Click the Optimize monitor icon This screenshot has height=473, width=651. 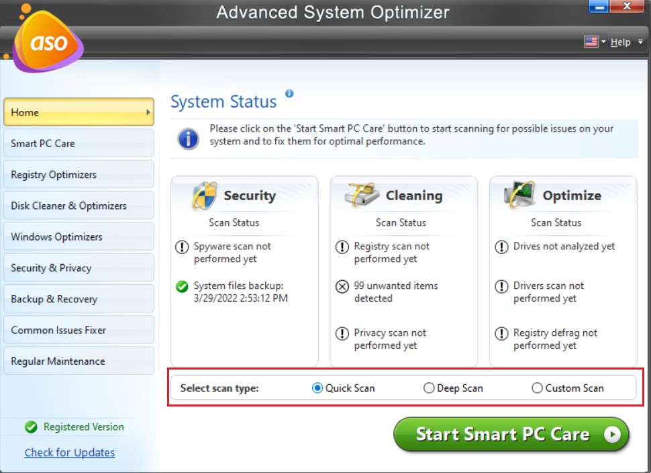pos(520,195)
